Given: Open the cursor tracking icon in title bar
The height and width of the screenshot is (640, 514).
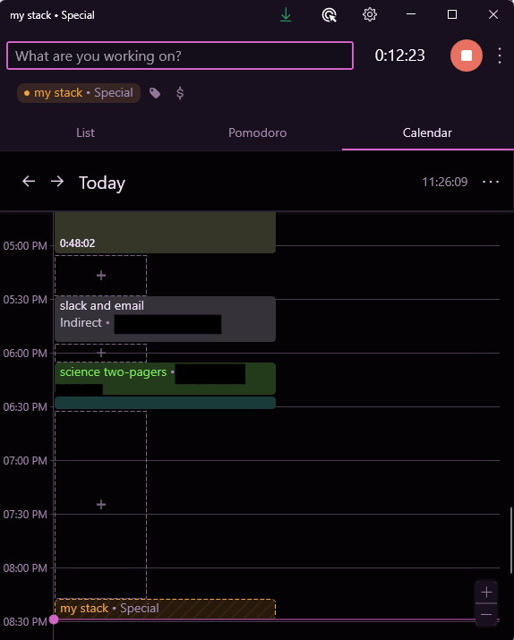Looking at the screenshot, I should pyautogui.click(x=329, y=15).
